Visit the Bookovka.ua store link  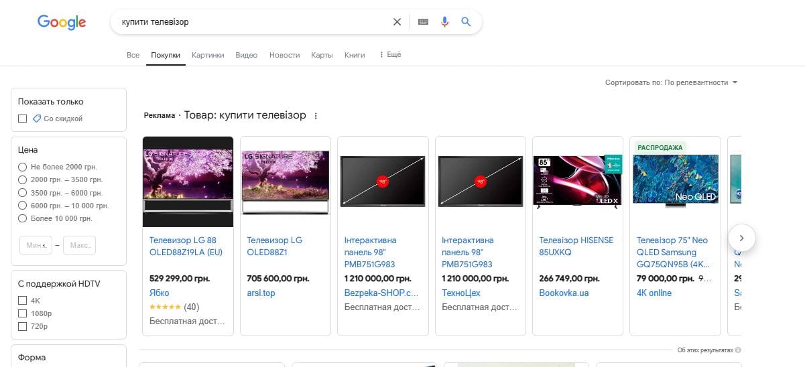(564, 293)
